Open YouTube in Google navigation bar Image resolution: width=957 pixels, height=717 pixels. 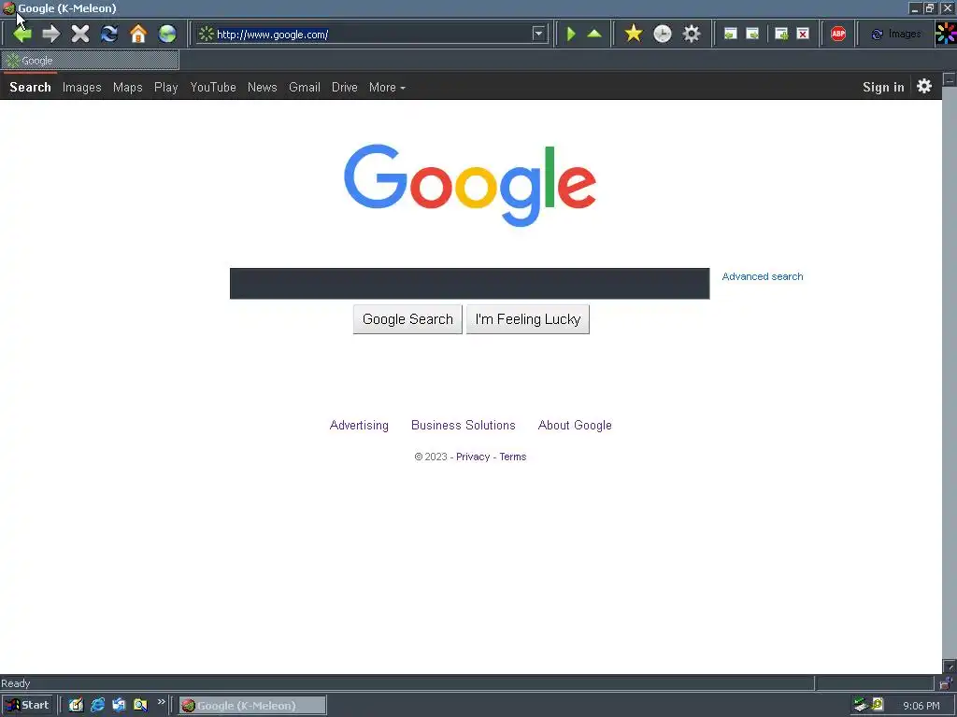point(213,87)
